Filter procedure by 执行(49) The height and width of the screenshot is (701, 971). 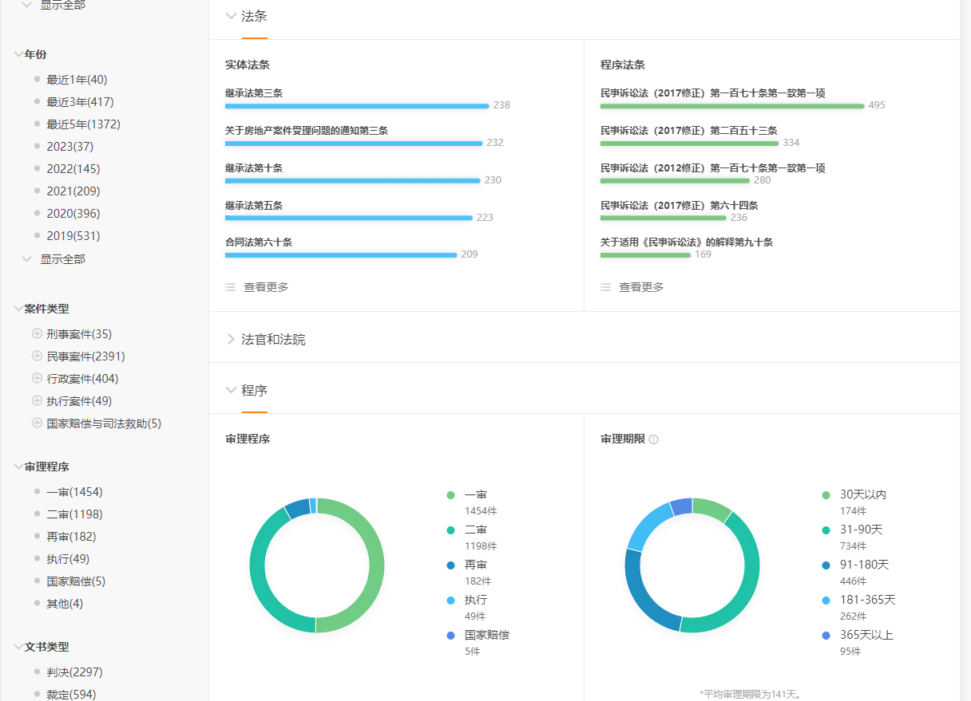click(68, 559)
